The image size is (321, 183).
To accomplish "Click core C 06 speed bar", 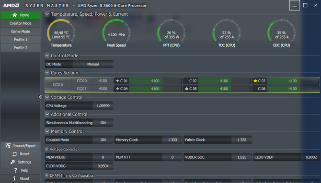I will [x=293, y=89].
